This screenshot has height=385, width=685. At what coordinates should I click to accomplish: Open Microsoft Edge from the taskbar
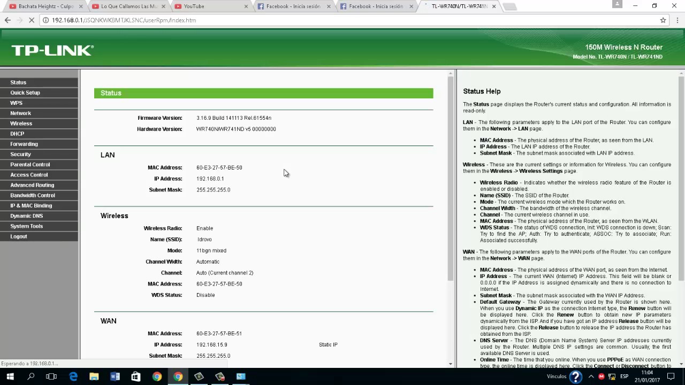[73, 376]
